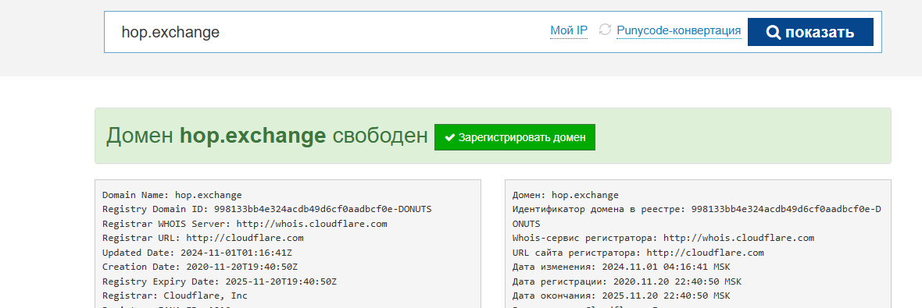Select the Registry Domain ID line
Viewport: 922px width, 308px height.
tap(267, 209)
